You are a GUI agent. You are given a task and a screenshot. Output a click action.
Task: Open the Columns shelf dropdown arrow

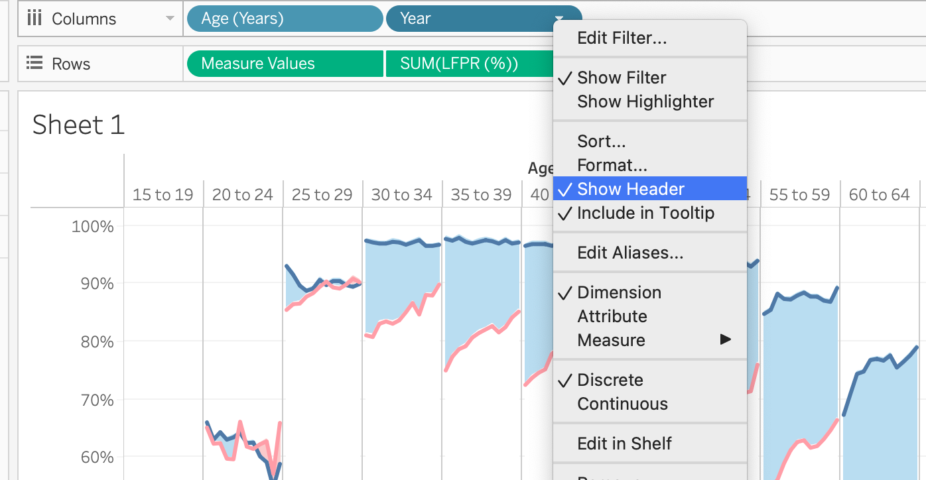[170, 19]
